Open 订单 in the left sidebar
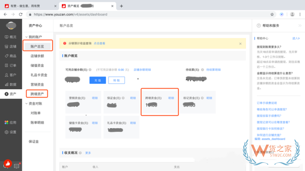The width and height of the screenshot is (305, 171). (11, 66)
